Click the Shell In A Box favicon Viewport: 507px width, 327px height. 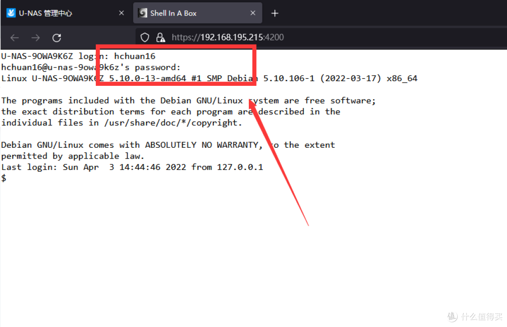[143, 13]
